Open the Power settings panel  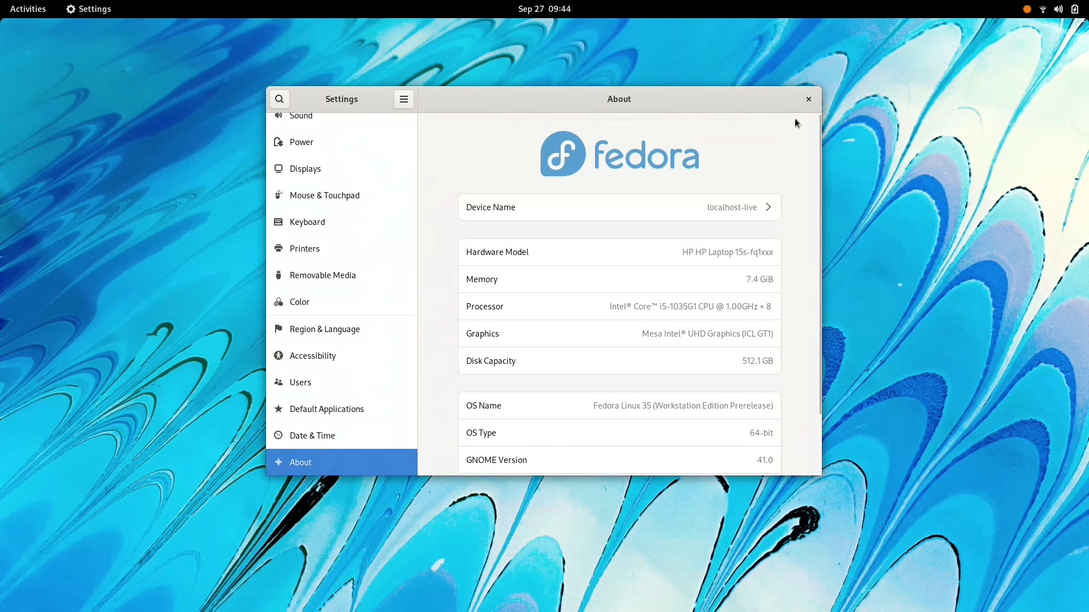[x=341, y=142]
